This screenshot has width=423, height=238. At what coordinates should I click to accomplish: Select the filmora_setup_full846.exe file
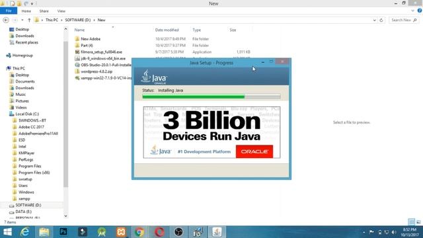click(x=101, y=52)
